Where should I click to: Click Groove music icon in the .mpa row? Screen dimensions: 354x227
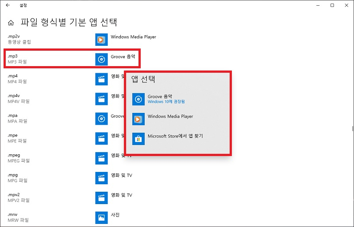pyautogui.click(x=101, y=119)
